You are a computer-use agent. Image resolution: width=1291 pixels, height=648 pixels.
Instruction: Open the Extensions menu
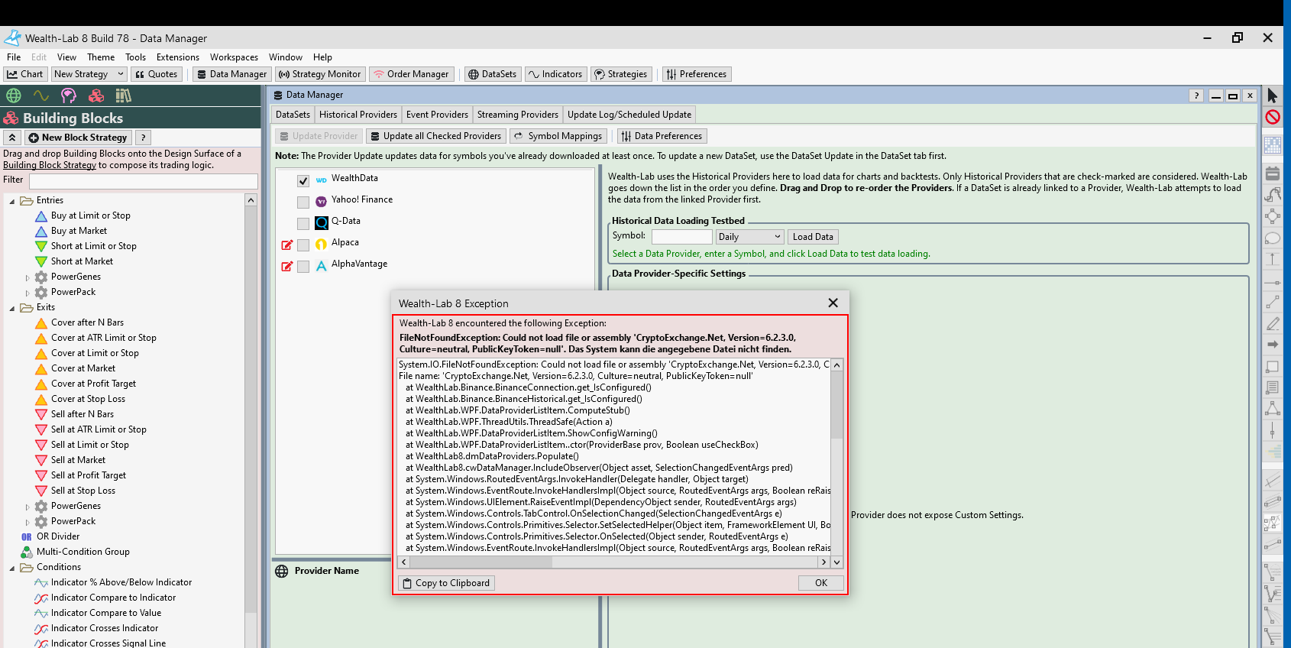click(178, 57)
